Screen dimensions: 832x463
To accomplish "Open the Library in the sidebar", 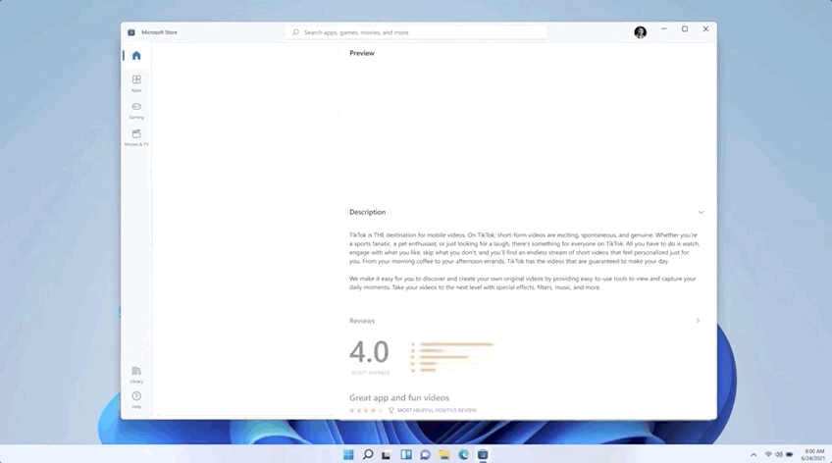I will click(136, 375).
